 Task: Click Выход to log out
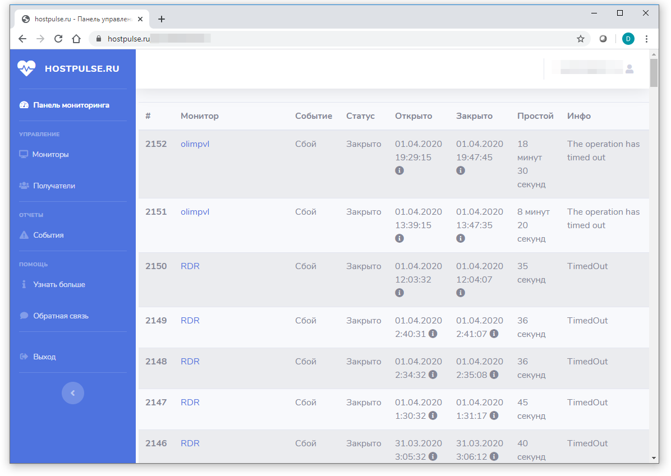44,357
